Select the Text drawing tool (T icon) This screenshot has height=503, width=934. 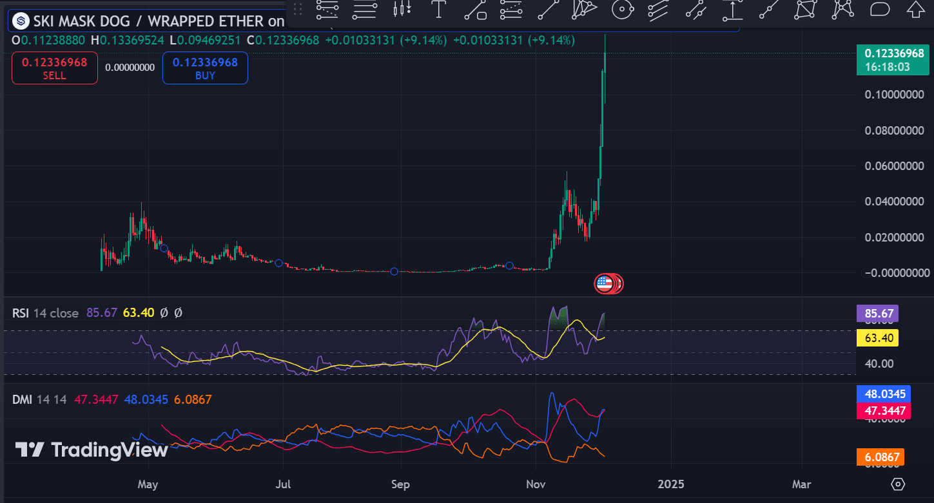click(x=439, y=9)
